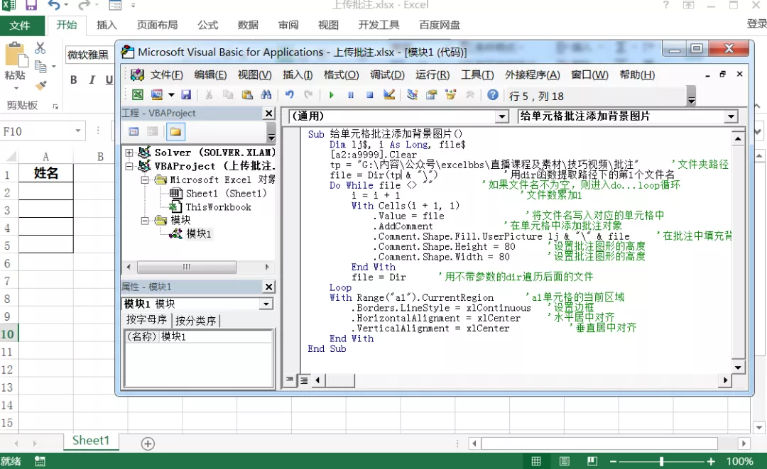Collapse the VBAProject tree node

point(129,167)
